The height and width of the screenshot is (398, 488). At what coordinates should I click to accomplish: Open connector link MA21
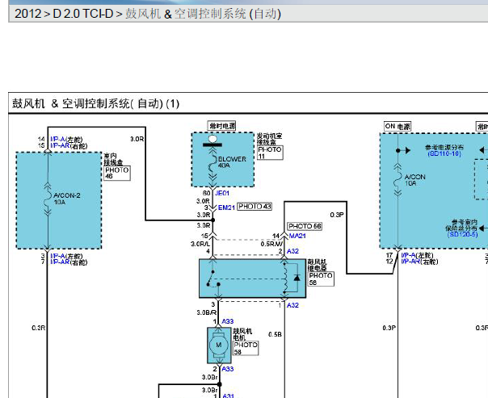[x=297, y=236]
